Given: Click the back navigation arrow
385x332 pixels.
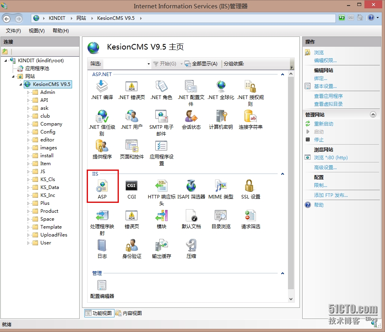Looking at the screenshot, I should (x=7, y=19).
